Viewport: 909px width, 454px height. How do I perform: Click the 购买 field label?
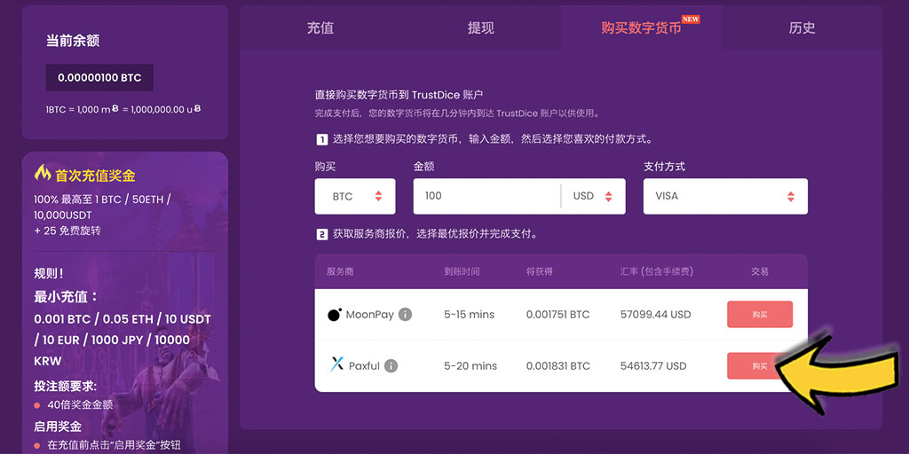(325, 167)
